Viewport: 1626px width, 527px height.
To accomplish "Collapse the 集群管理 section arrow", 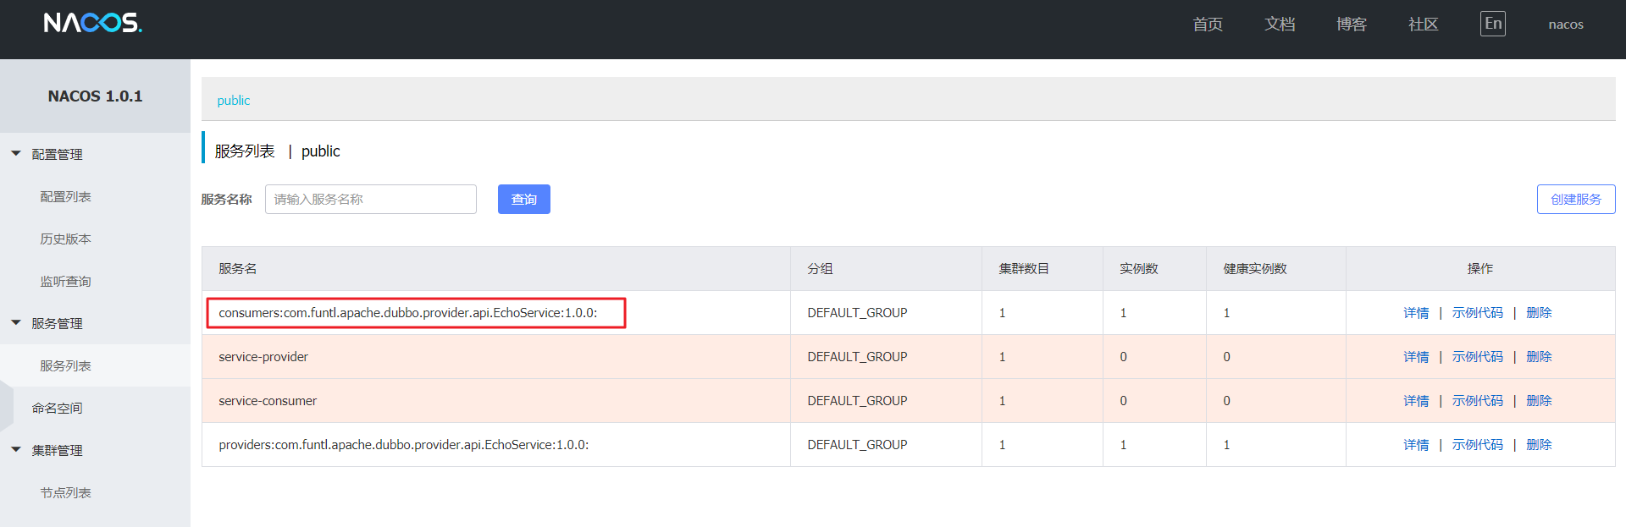I will [16, 450].
